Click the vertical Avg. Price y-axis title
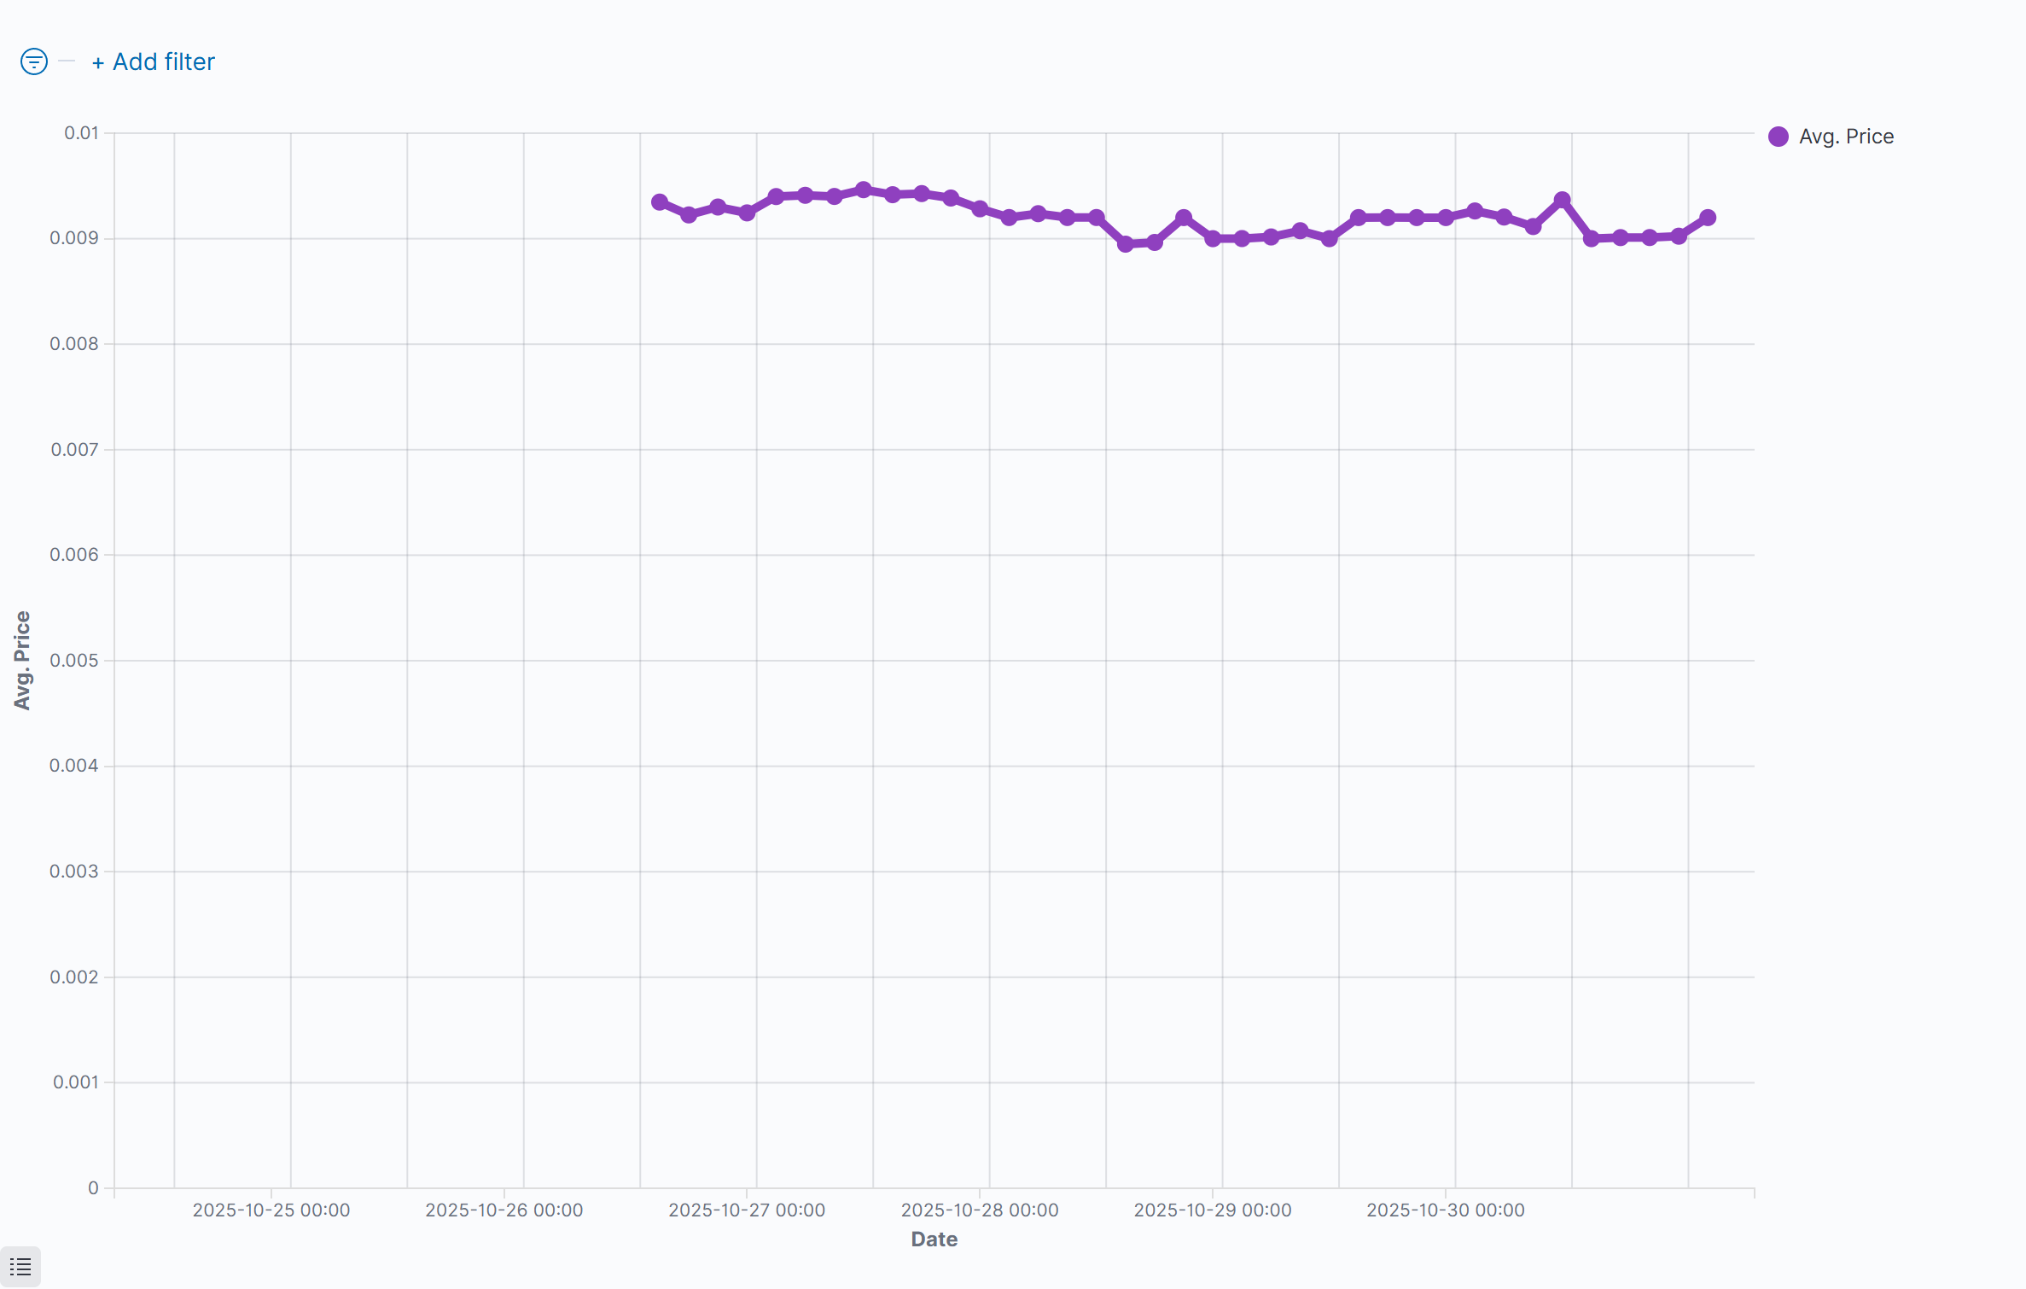 [22, 660]
